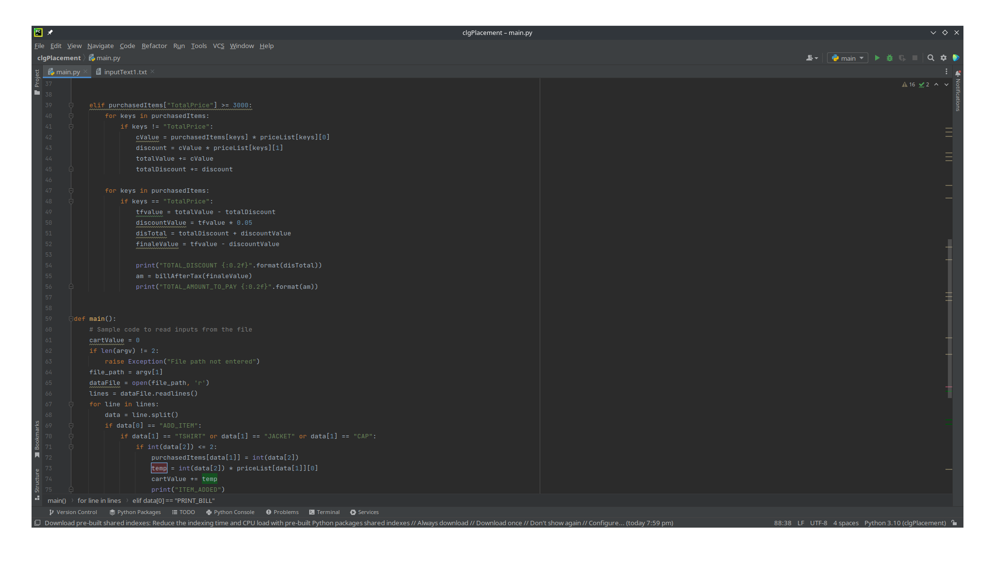The height and width of the screenshot is (565, 995).
Task: Start debugging with the bug icon
Action: [x=889, y=58]
